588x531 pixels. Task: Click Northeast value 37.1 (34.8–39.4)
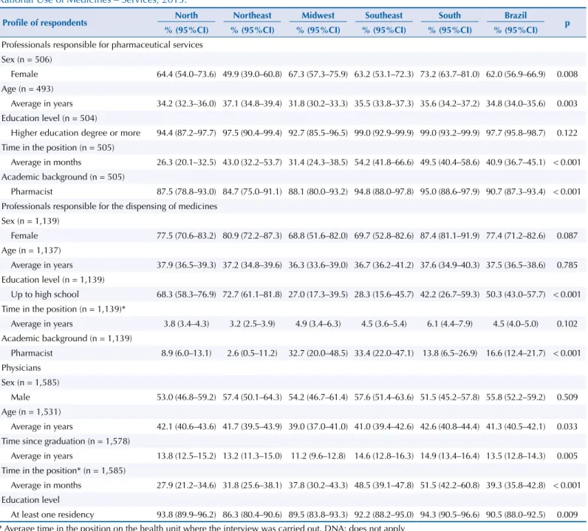point(252,103)
